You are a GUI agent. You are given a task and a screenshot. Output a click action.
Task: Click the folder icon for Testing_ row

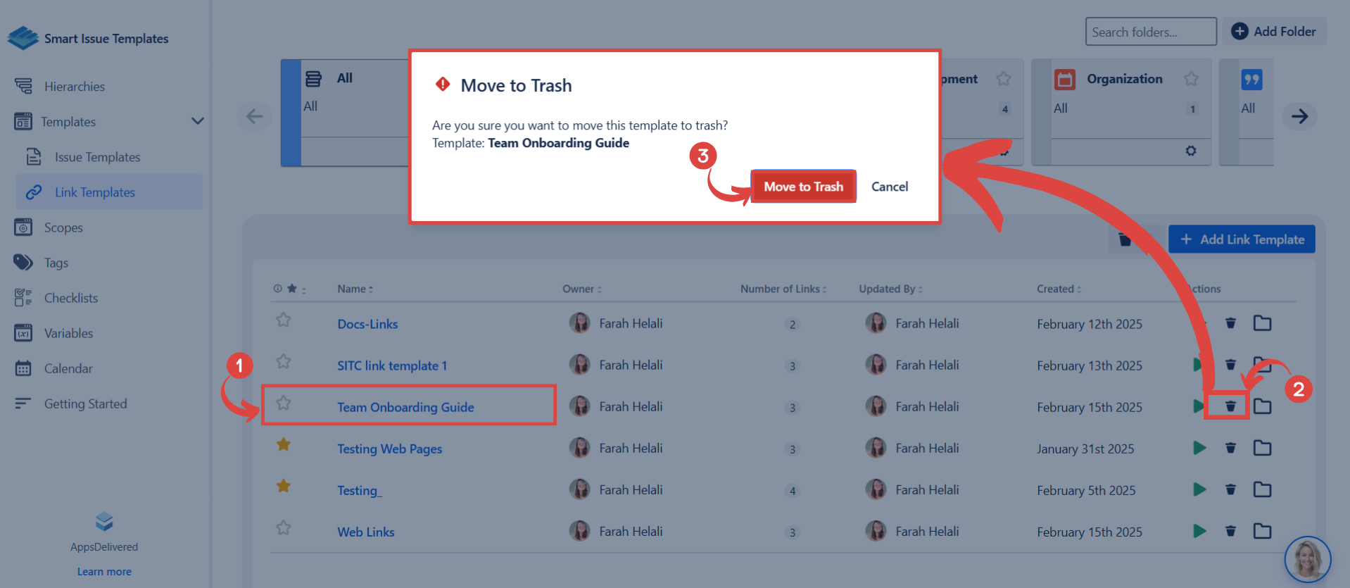coord(1262,489)
